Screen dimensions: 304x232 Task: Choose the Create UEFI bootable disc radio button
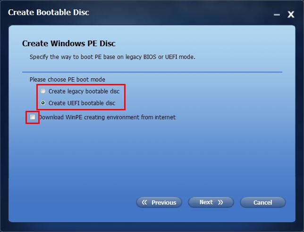pos(43,103)
